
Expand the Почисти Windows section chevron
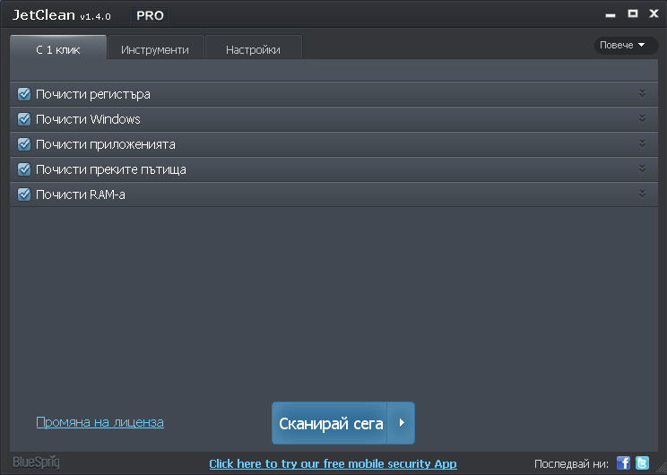(642, 118)
